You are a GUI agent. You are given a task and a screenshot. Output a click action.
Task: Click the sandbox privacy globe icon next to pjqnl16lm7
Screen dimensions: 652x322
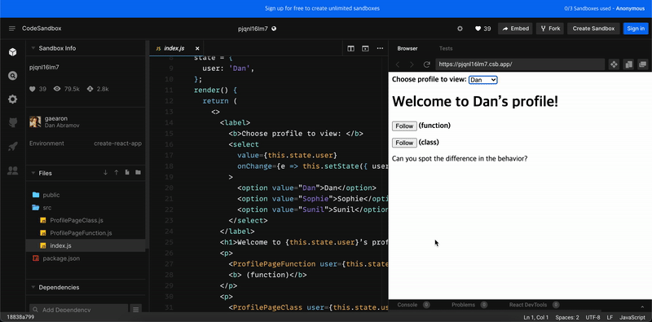274,29
